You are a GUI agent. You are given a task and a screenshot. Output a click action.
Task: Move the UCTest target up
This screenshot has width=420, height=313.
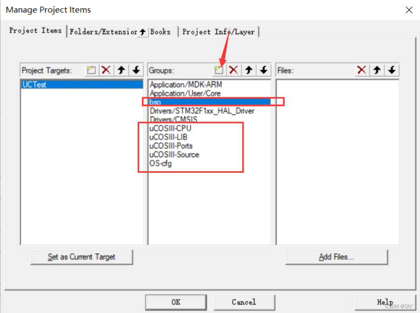[x=121, y=70]
